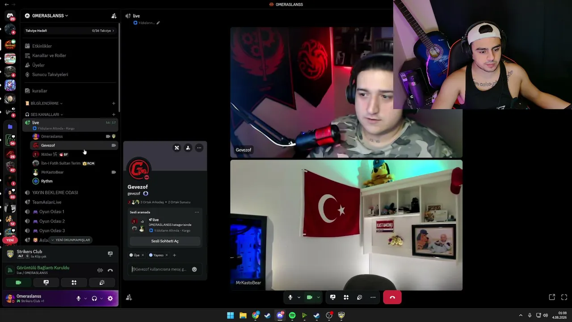The width and height of the screenshot is (572, 322).
Task: Focus message field to Gevezof
Action: tap(160, 269)
